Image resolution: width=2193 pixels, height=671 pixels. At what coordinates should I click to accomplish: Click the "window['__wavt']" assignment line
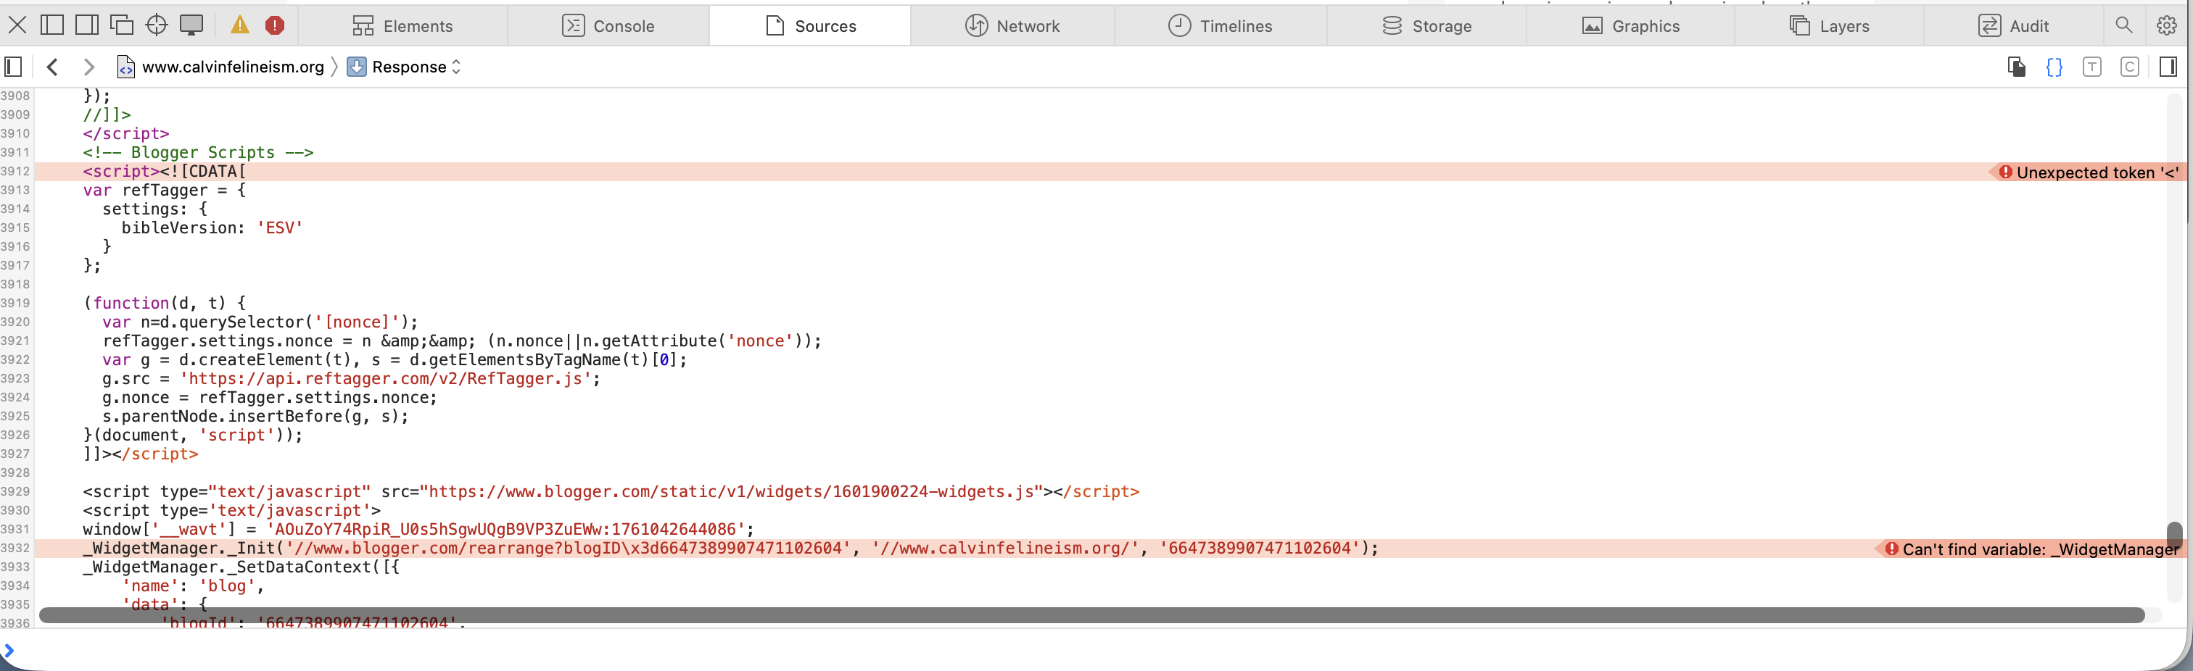click(418, 529)
